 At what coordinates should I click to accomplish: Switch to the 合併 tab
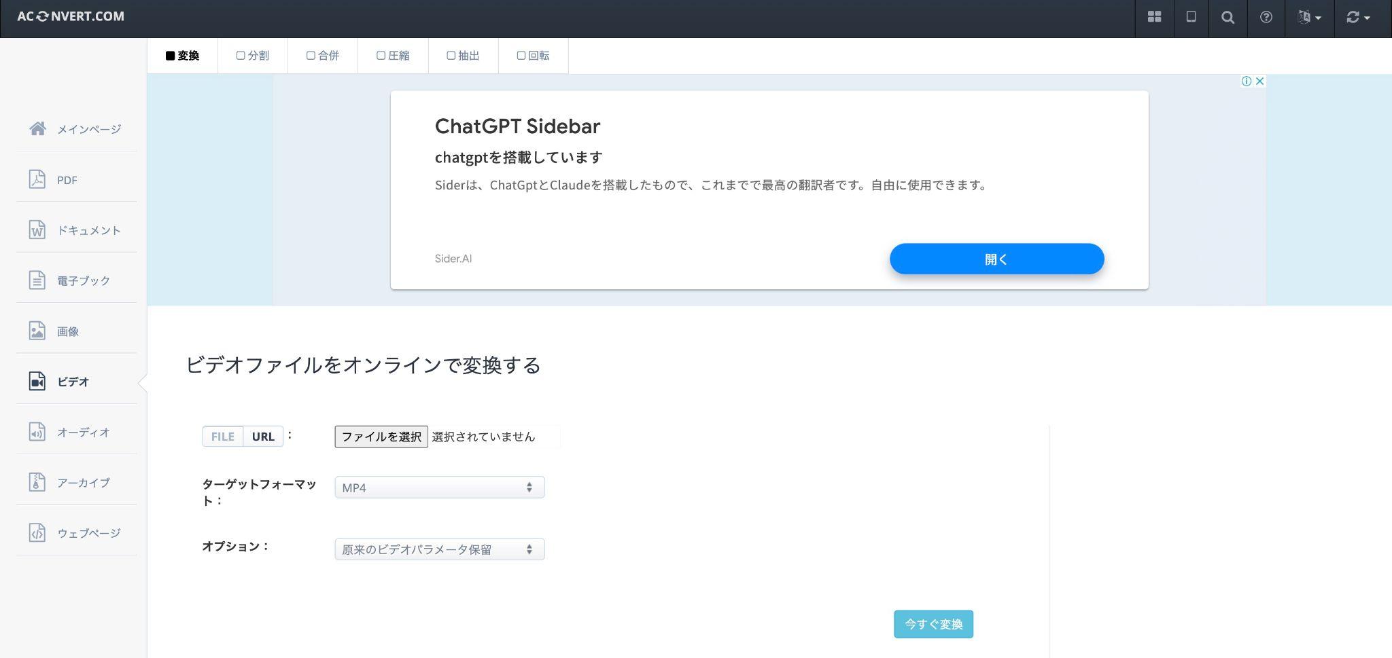pyautogui.click(x=322, y=56)
